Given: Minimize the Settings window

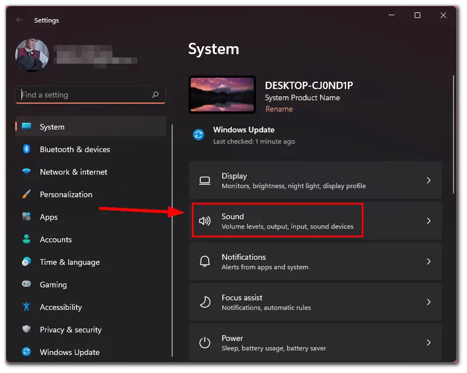Looking at the screenshot, I should 392,15.
